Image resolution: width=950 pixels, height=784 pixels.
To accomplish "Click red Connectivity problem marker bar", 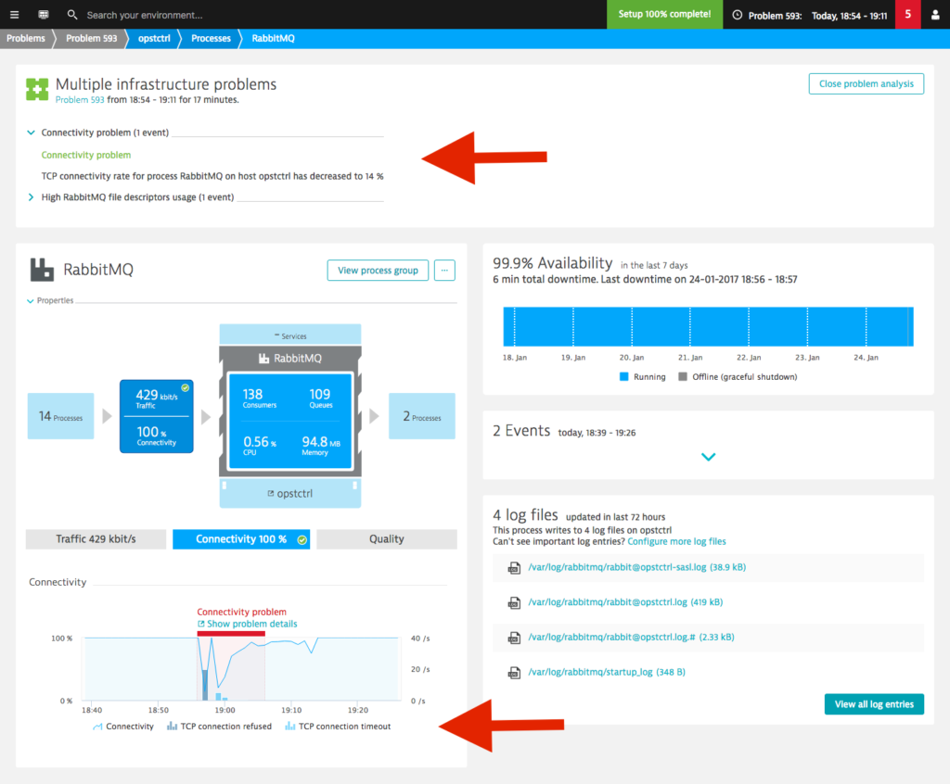I will pyautogui.click(x=231, y=634).
